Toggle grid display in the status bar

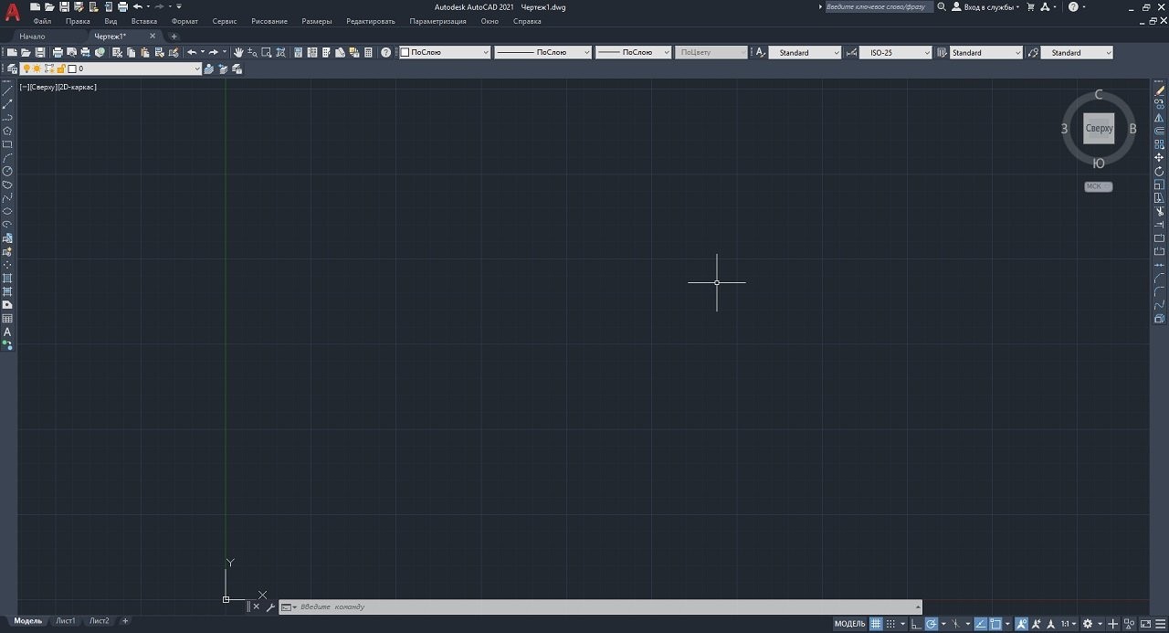tap(875, 623)
